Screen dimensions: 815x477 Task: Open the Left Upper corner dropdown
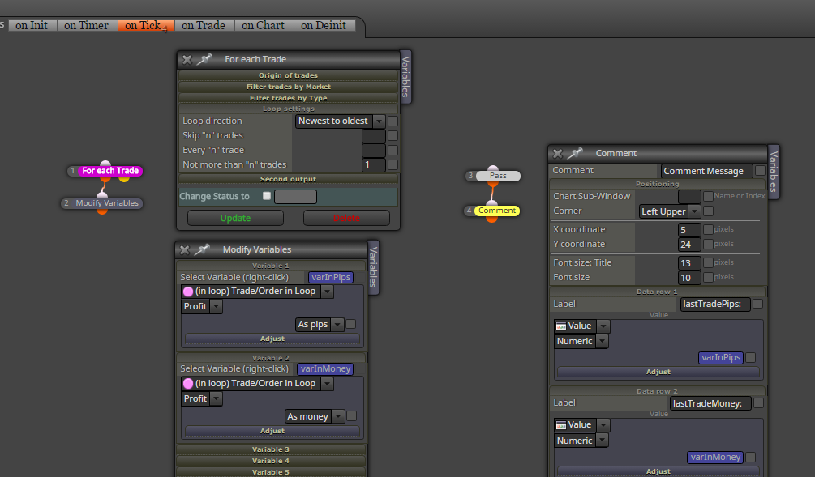pyautogui.click(x=695, y=211)
